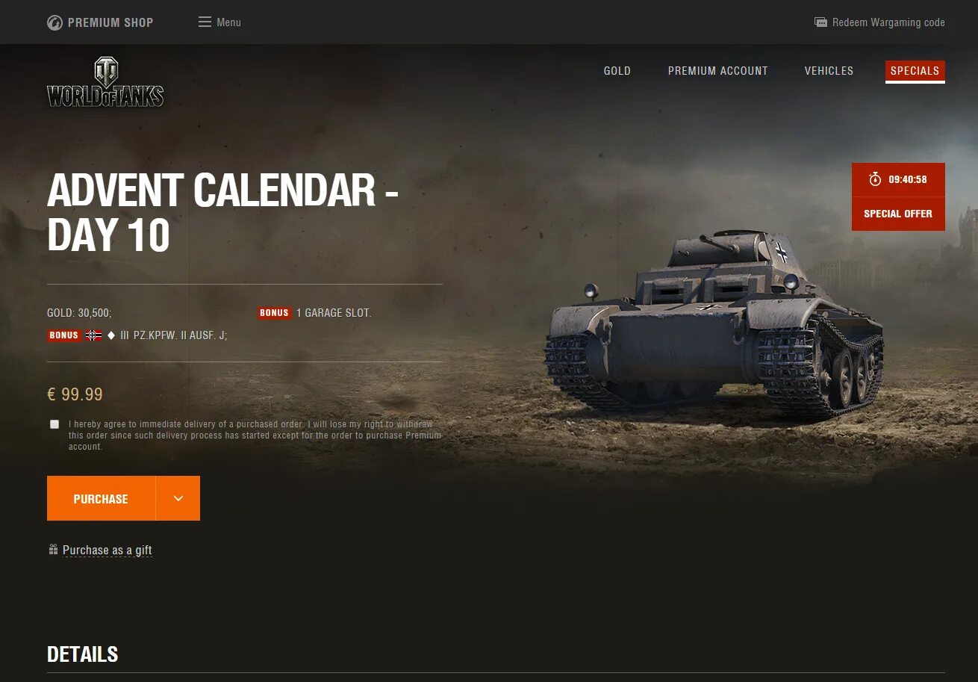Open the hamburger Menu icon
This screenshot has height=682, width=978.
(x=205, y=22)
